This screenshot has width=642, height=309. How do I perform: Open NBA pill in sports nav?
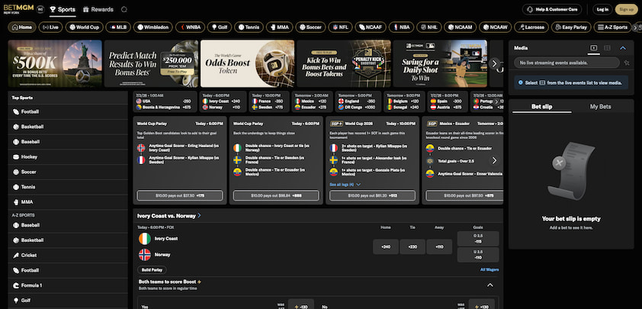[x=401, y=27]
